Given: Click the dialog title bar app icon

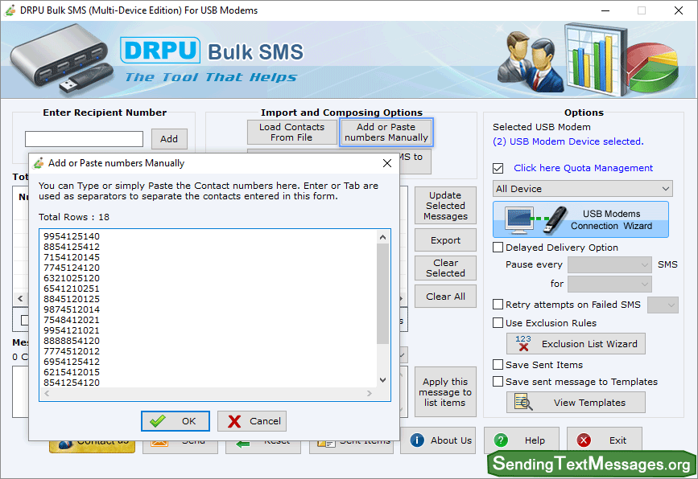Looking at the screenshot, I should (x=39, y=163).
